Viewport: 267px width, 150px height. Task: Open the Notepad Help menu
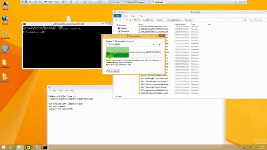(72, 91)
